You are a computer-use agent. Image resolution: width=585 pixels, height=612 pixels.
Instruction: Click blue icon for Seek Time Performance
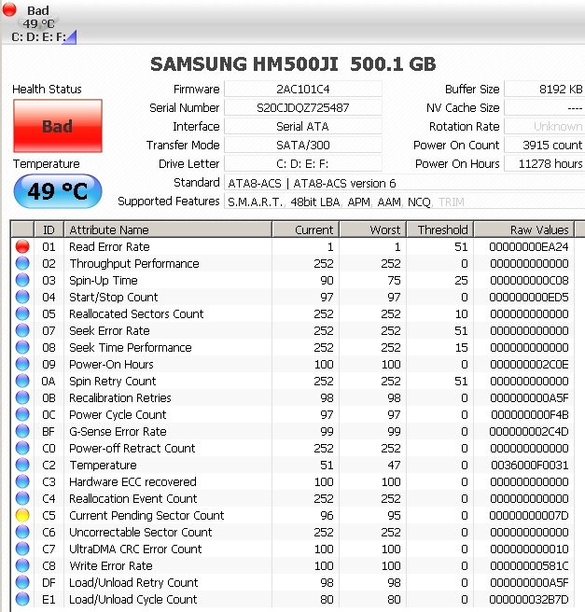(22, 347)
